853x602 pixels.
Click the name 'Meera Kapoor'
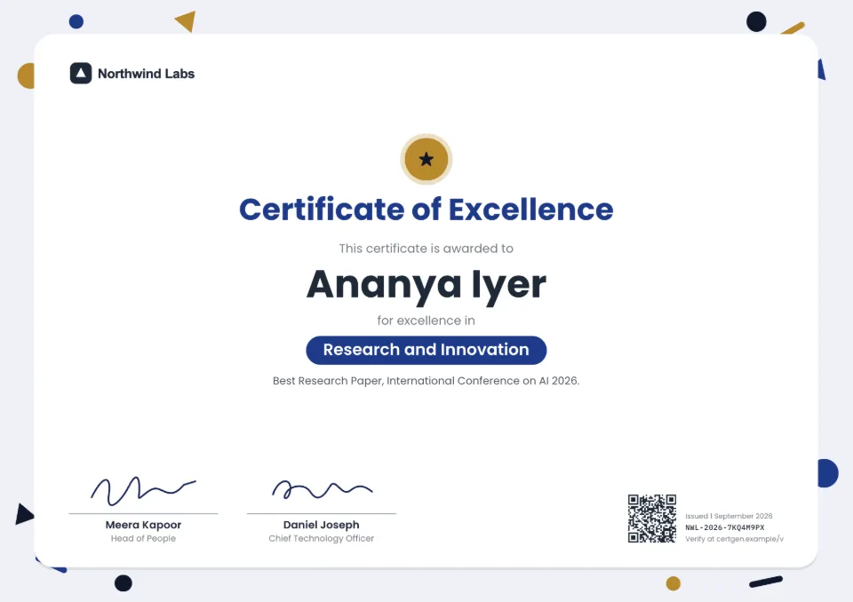coord(143,525)
